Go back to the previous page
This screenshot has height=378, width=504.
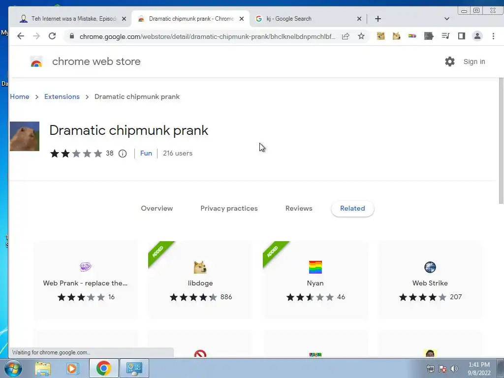click(21, 36)
